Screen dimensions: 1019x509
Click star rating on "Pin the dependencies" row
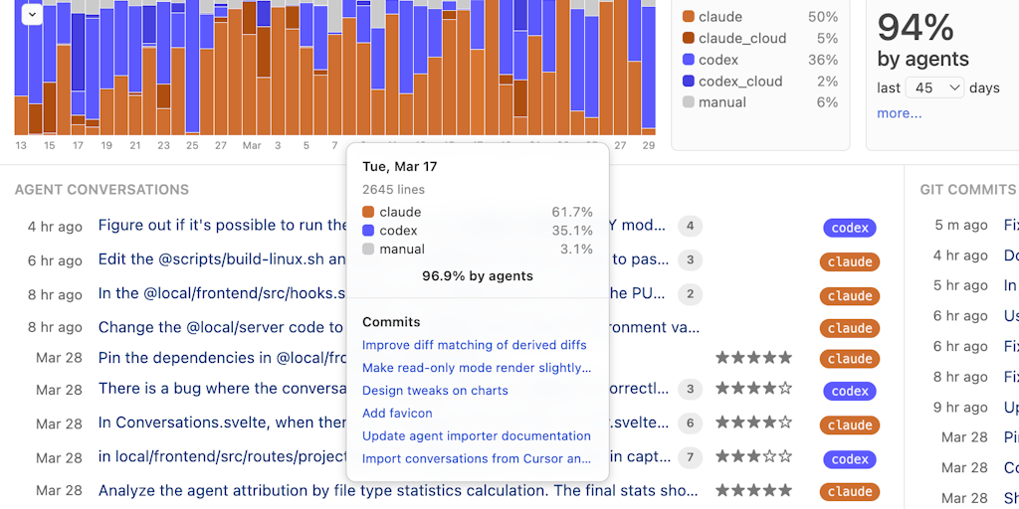(753, 358)
